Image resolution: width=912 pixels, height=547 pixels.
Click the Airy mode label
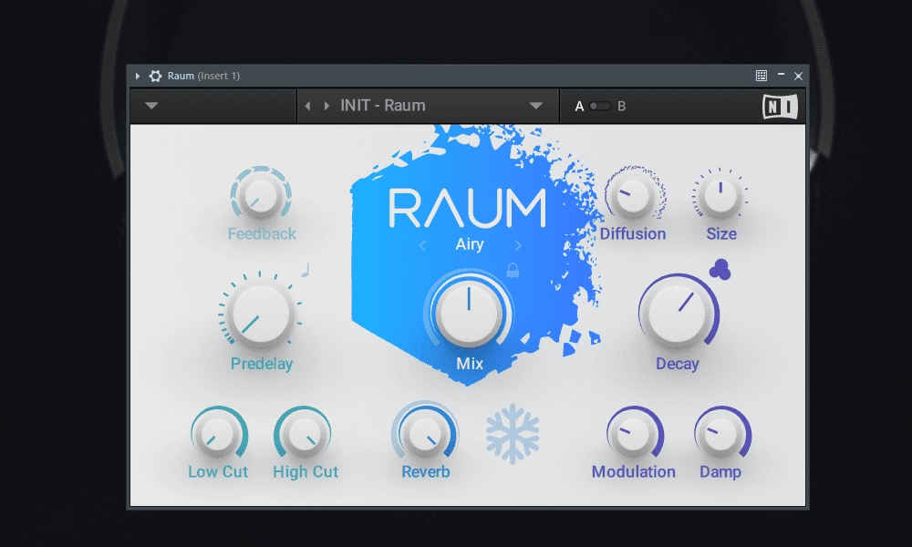point(470,244)
